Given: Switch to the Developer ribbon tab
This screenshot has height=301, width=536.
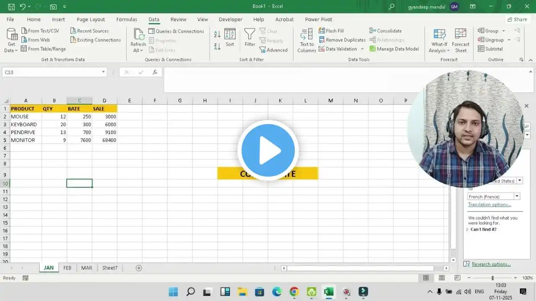Looking at the screenshot, I should tap(230, 20).
